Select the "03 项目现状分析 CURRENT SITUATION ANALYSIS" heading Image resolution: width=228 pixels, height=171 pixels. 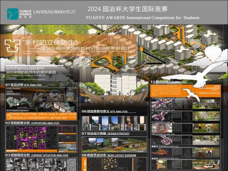tap(37, 155)
